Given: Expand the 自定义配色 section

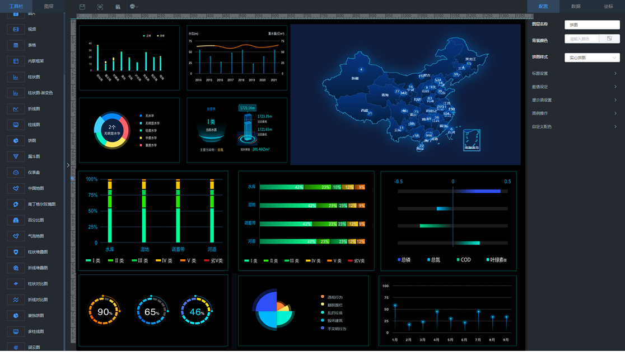Looking at the screenshot, I should 575,127.
